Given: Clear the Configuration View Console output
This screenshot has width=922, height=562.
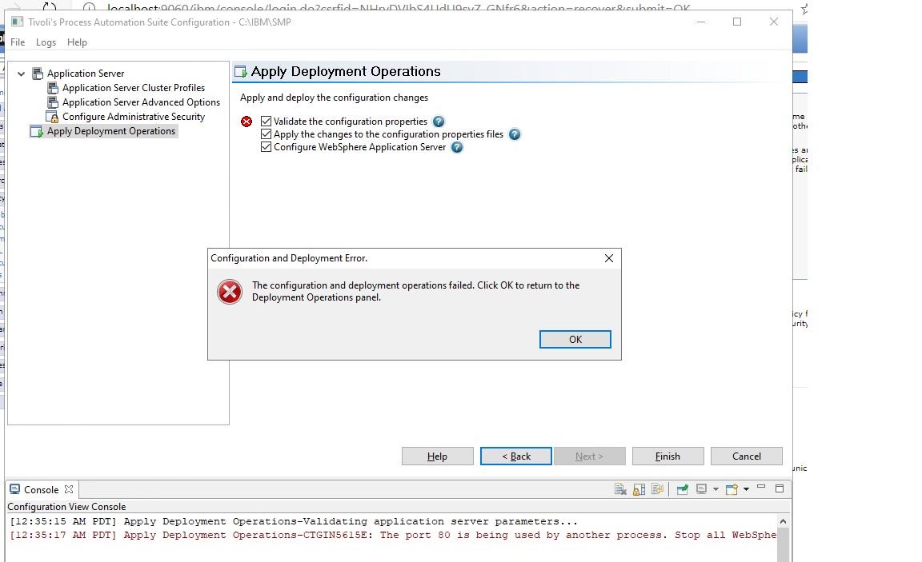Looking at the screenshot, I should click(620, 488).
